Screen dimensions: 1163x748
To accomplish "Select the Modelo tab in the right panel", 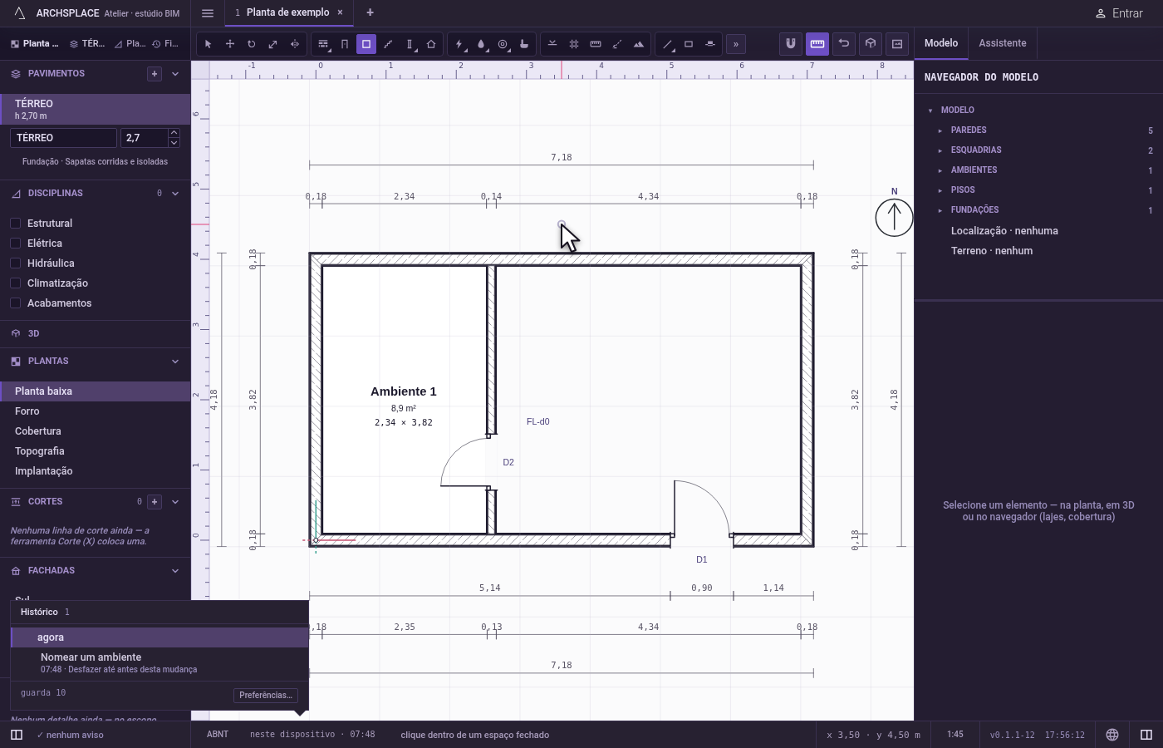I will pyautogui.click(x=941, y=43).
